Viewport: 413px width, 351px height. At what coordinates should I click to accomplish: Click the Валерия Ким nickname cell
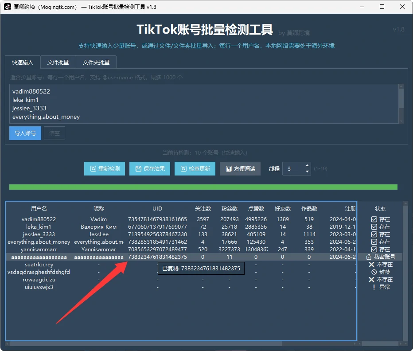tap(98, 227)
